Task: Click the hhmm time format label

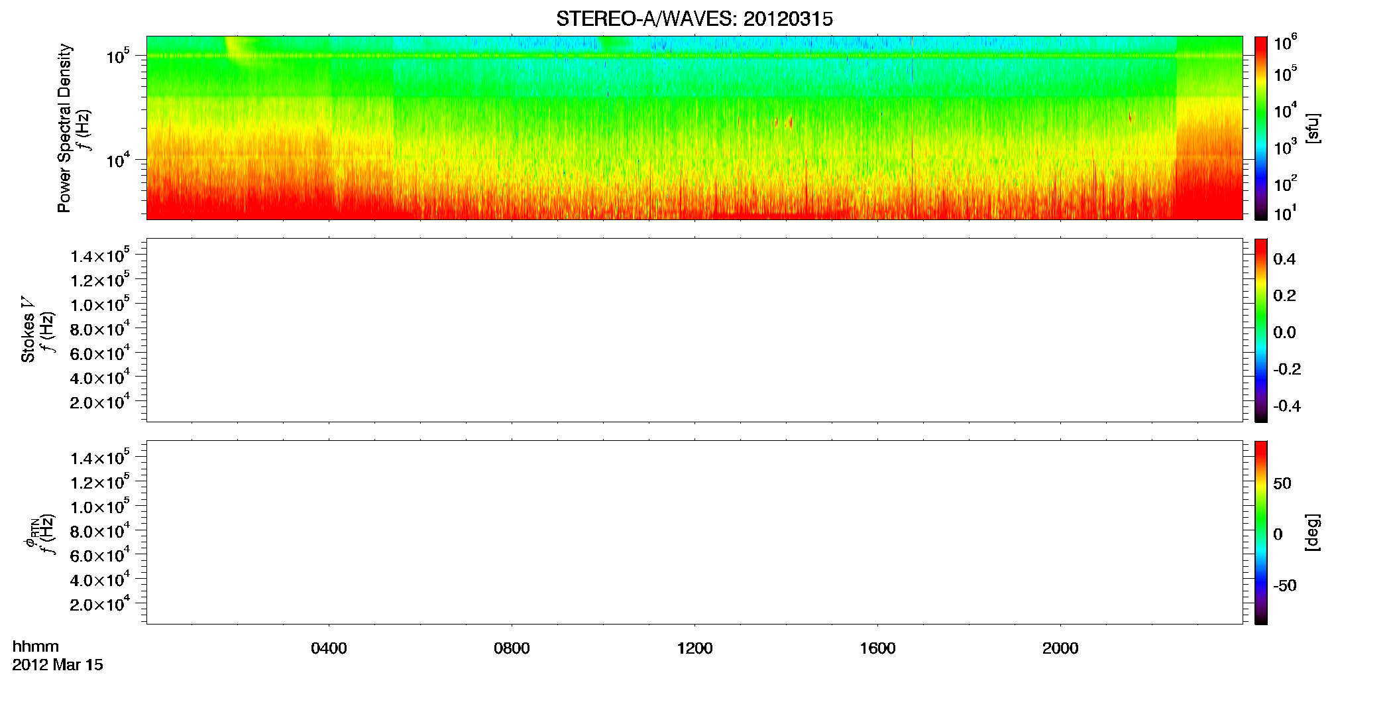Action: click(36, 647)
